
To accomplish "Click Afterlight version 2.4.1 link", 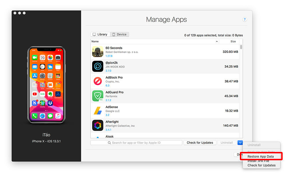I will coord(108,130).
